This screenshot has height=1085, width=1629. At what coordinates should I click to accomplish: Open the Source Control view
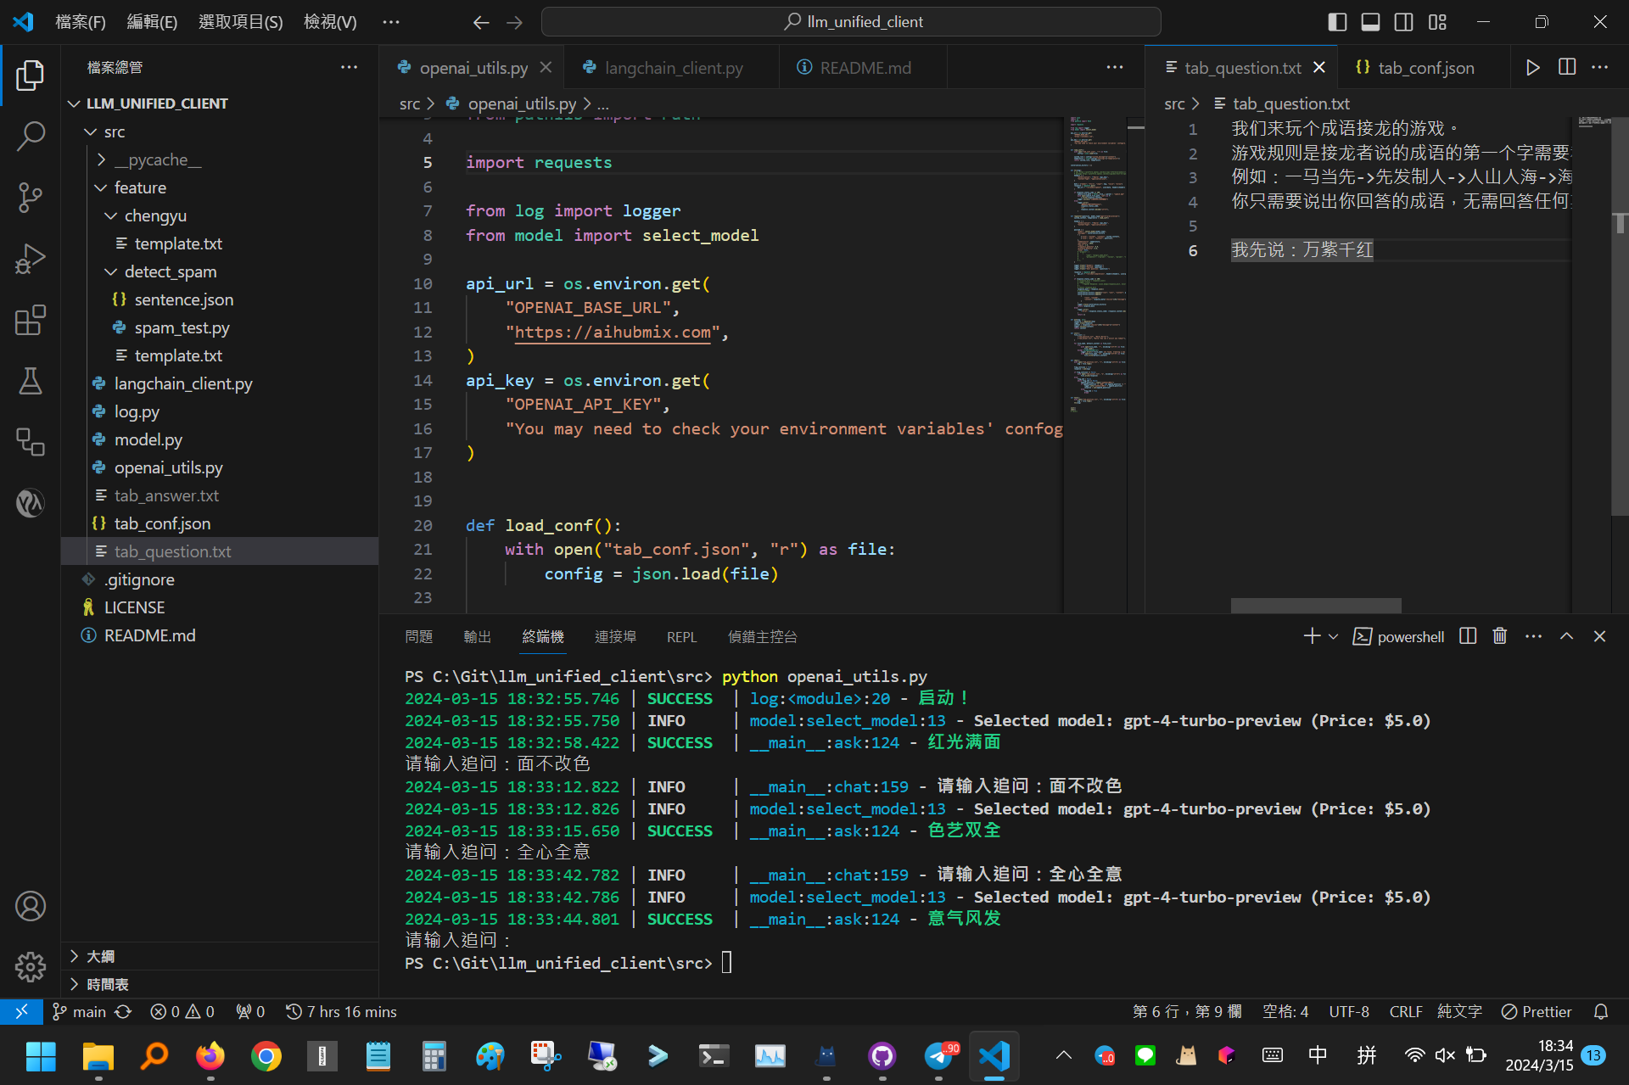click(x=31, y=197)
